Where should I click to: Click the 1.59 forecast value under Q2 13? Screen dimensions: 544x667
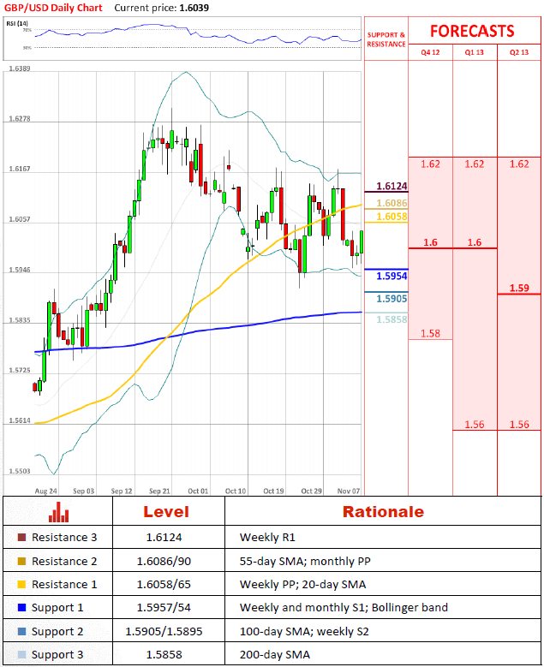click(518, 289)
